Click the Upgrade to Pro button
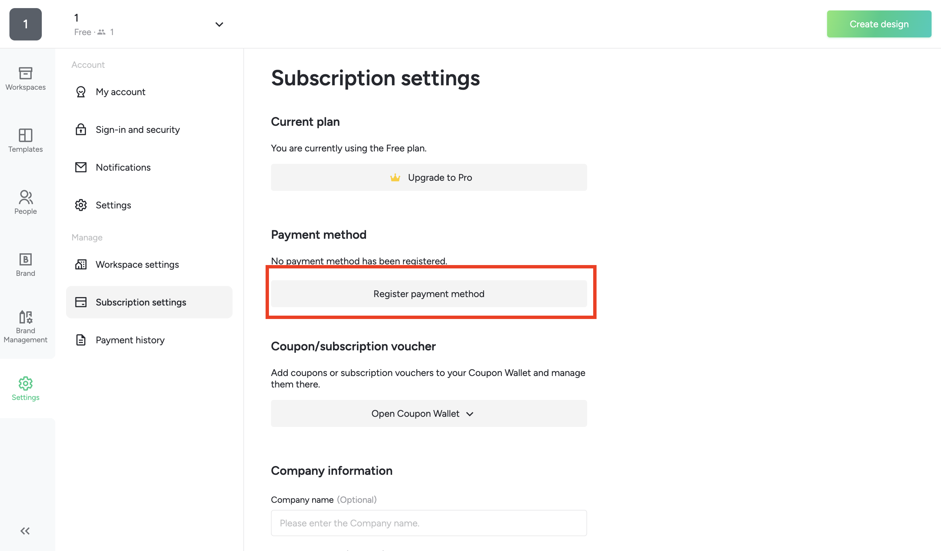Viewport: 941px width, 551px height. [x=429, y=177]
